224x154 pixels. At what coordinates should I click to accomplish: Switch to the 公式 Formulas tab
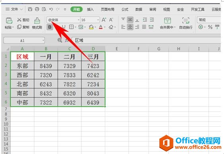coord(125,10)
